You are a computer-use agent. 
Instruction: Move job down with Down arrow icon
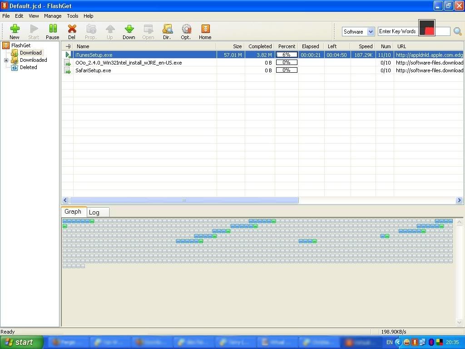(x=129, y=32)
